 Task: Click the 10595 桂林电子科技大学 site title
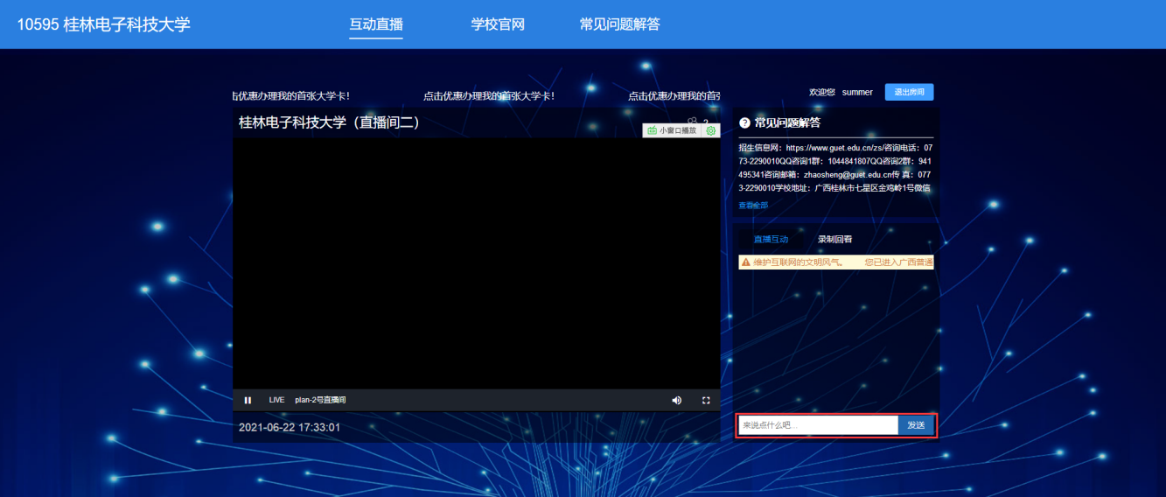104,24
